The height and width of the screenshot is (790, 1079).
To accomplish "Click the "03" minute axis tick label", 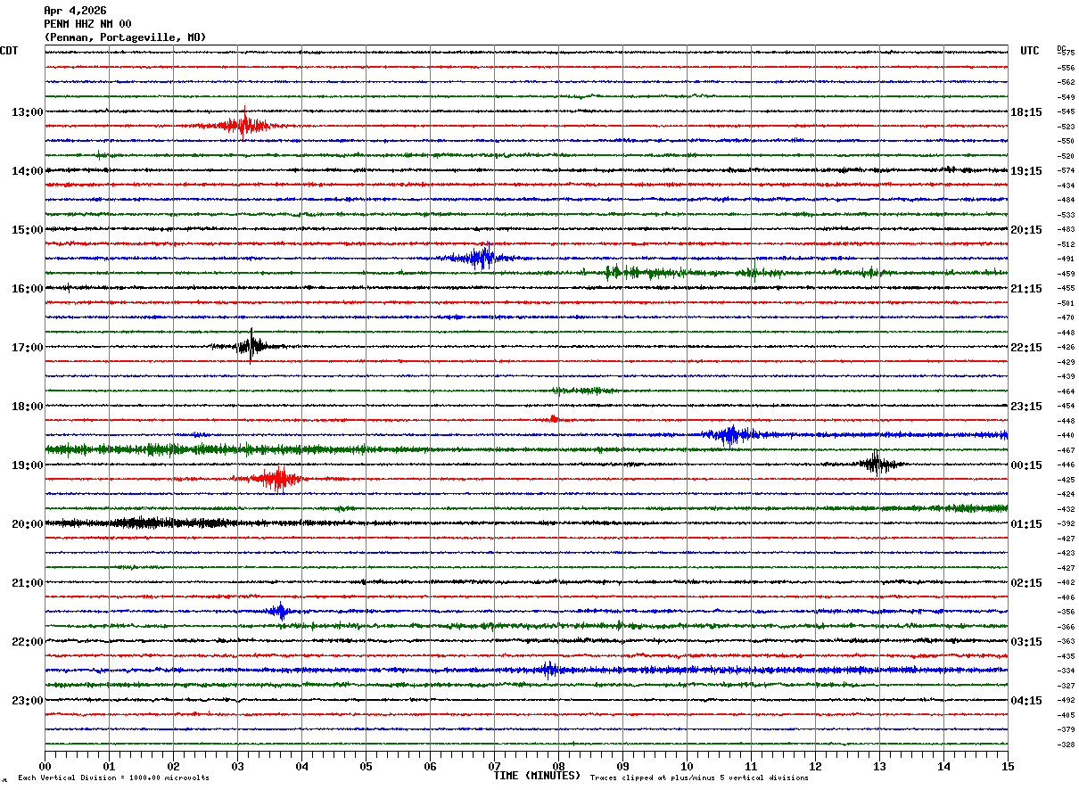I will [237, 766].
